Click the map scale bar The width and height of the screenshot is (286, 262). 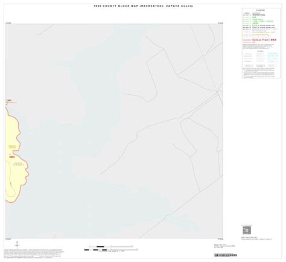point(111,248)
